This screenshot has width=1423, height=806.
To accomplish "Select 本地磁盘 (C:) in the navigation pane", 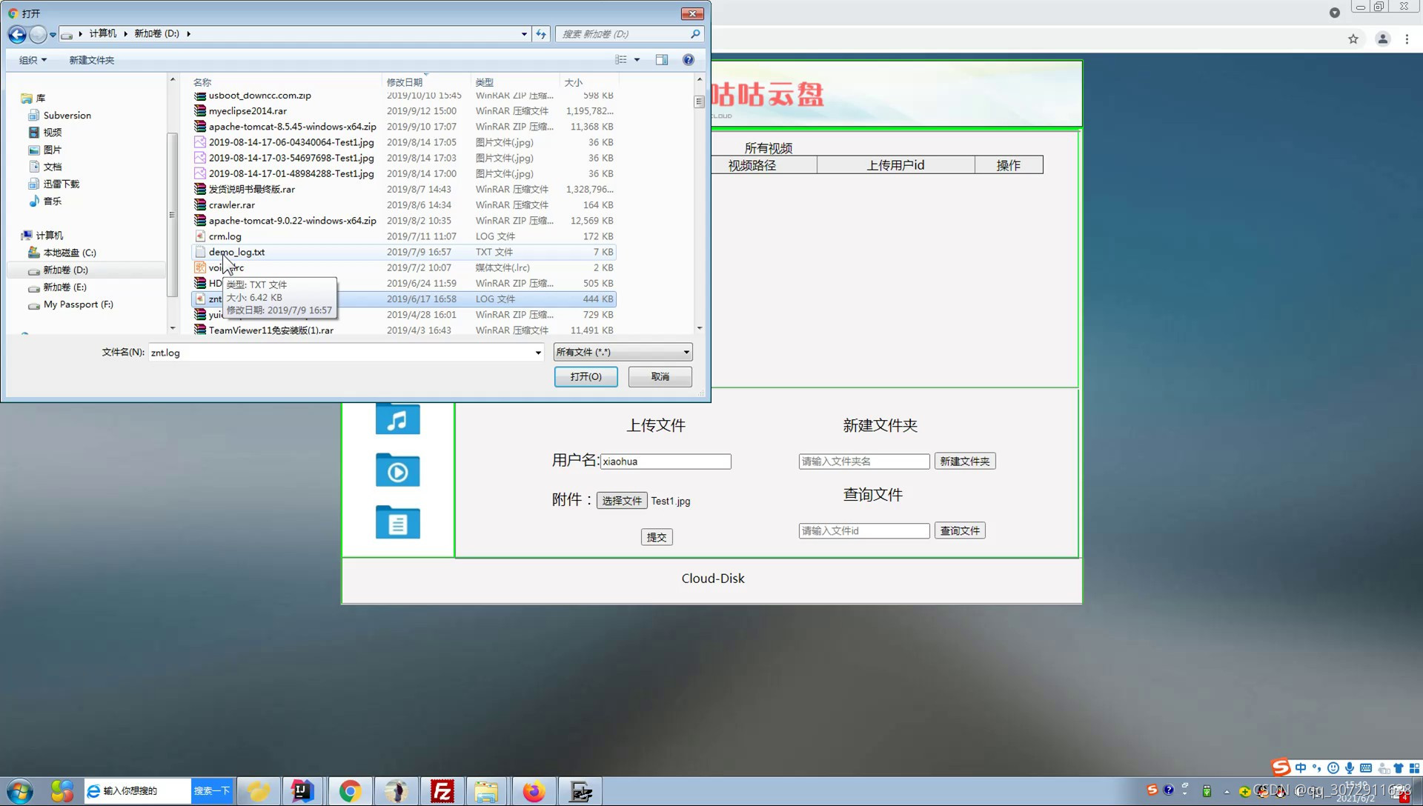I will [70, 253].
